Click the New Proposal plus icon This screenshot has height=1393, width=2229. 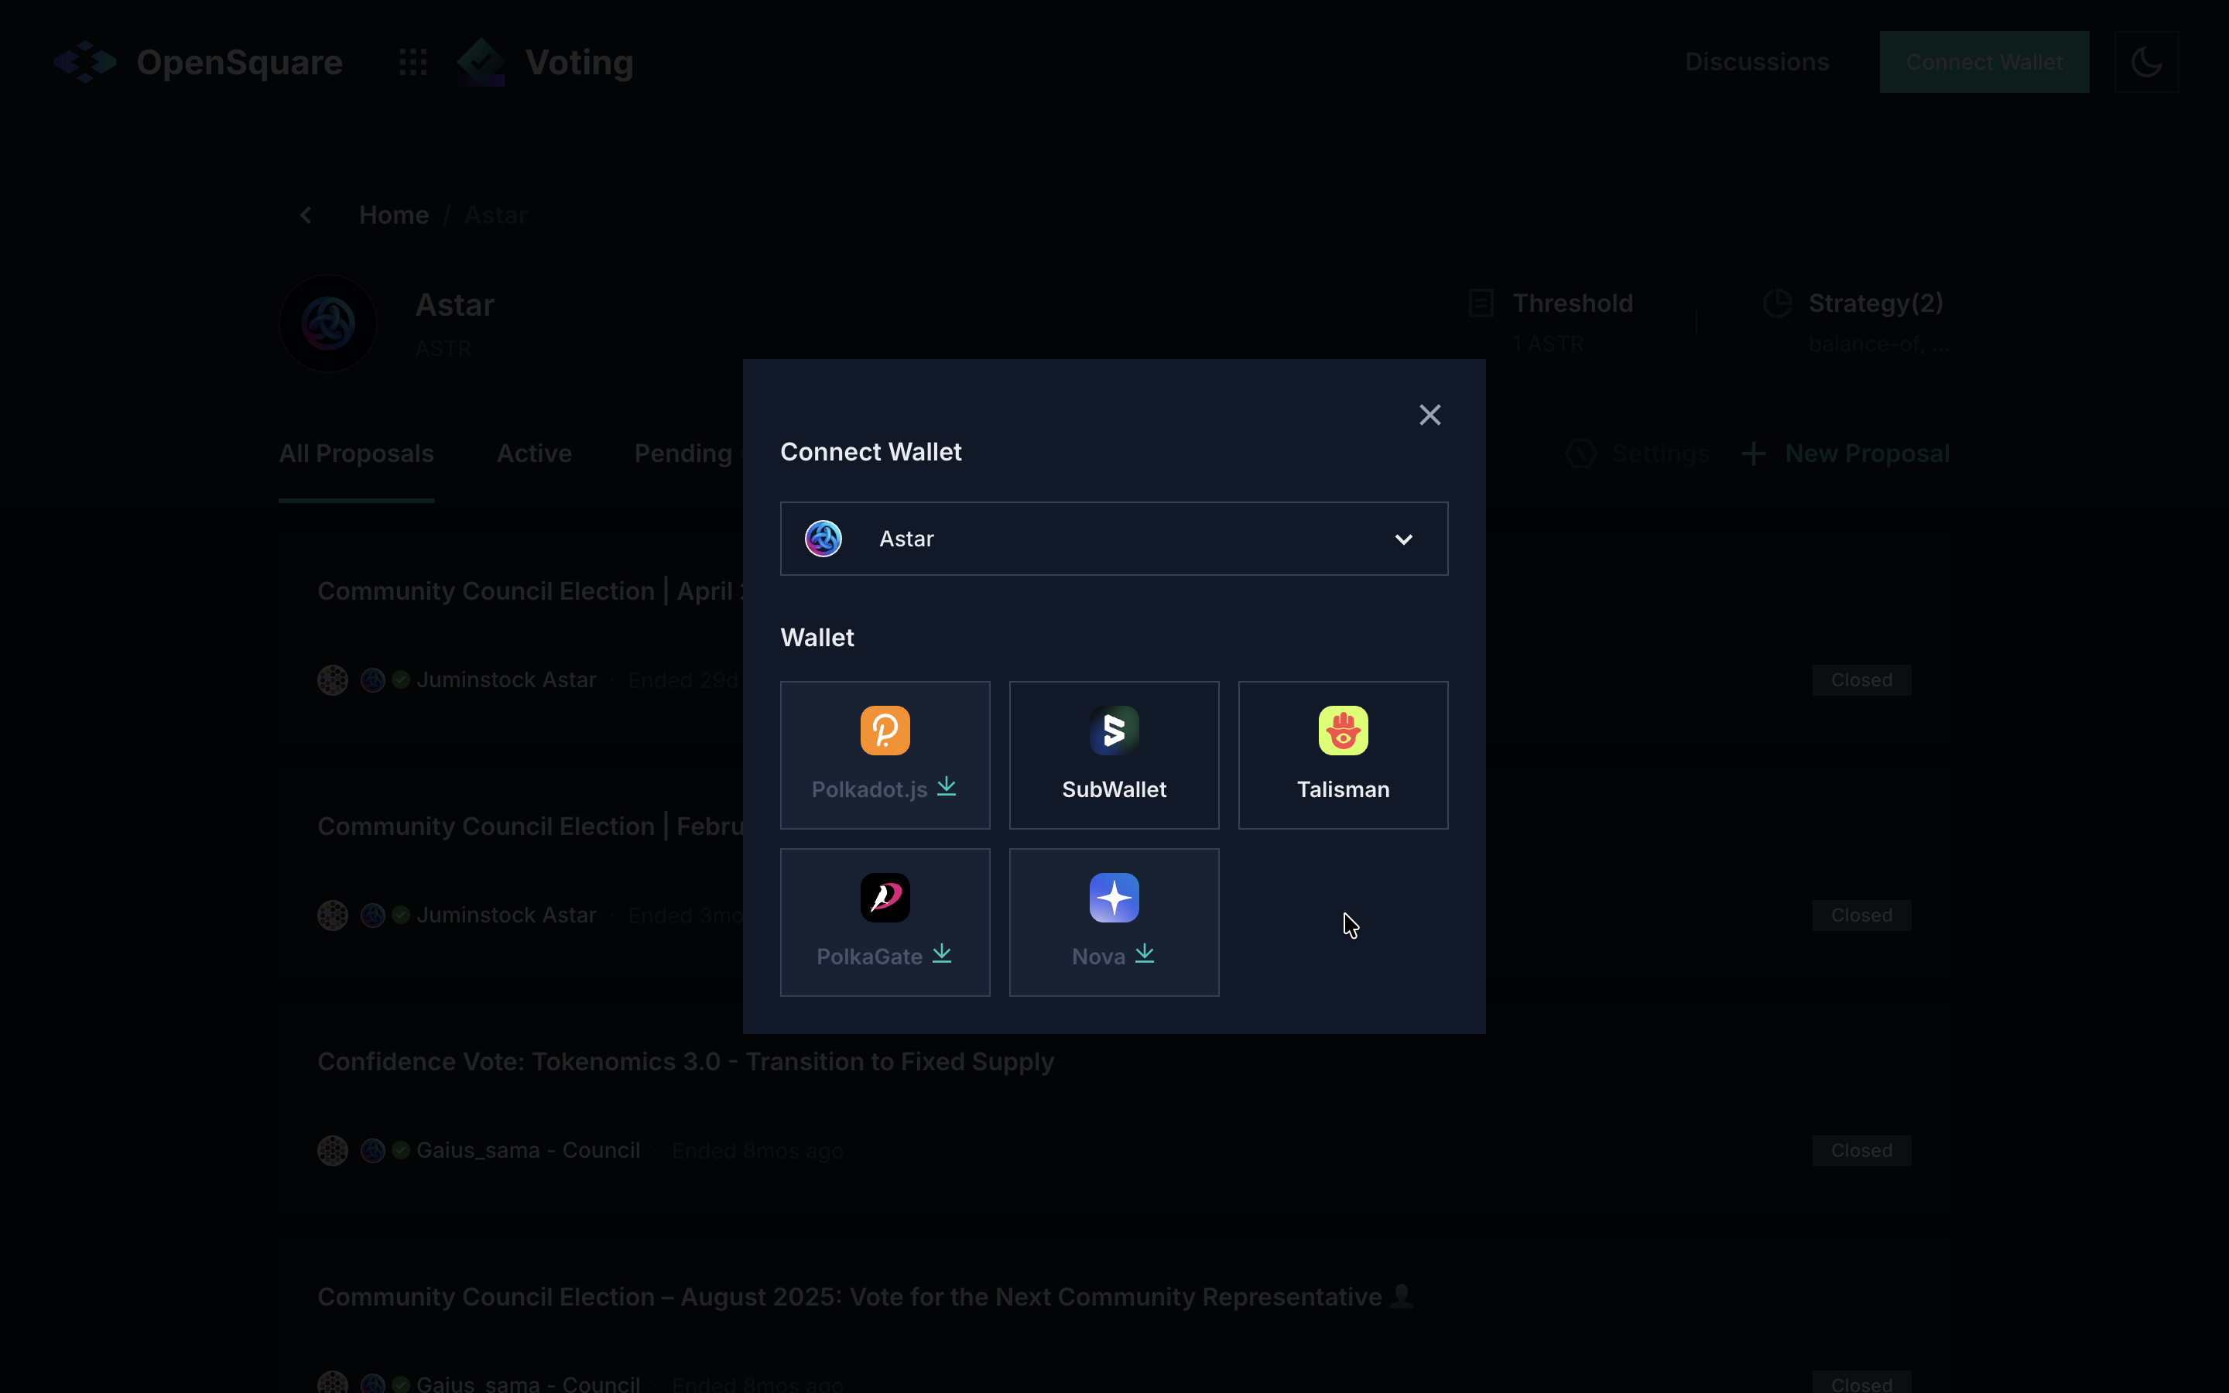point(1754,453)
